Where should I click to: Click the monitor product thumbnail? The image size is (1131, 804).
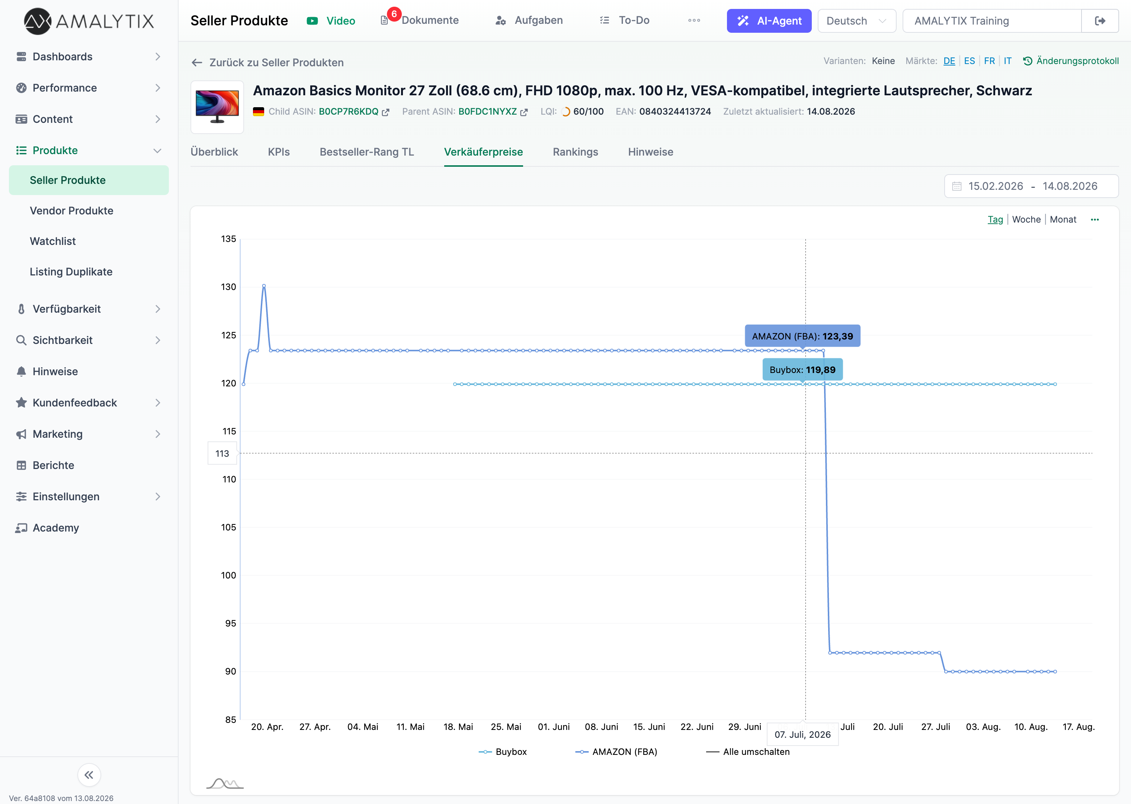(217, 107)
